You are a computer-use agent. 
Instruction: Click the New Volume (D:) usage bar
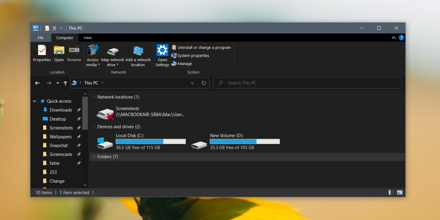(x=245, y=142)
